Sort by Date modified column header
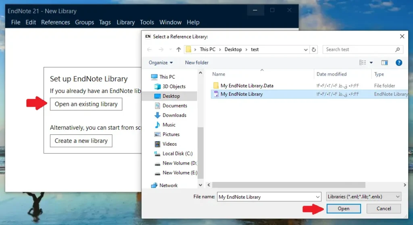The image size is (413, 225). point(332,74)
